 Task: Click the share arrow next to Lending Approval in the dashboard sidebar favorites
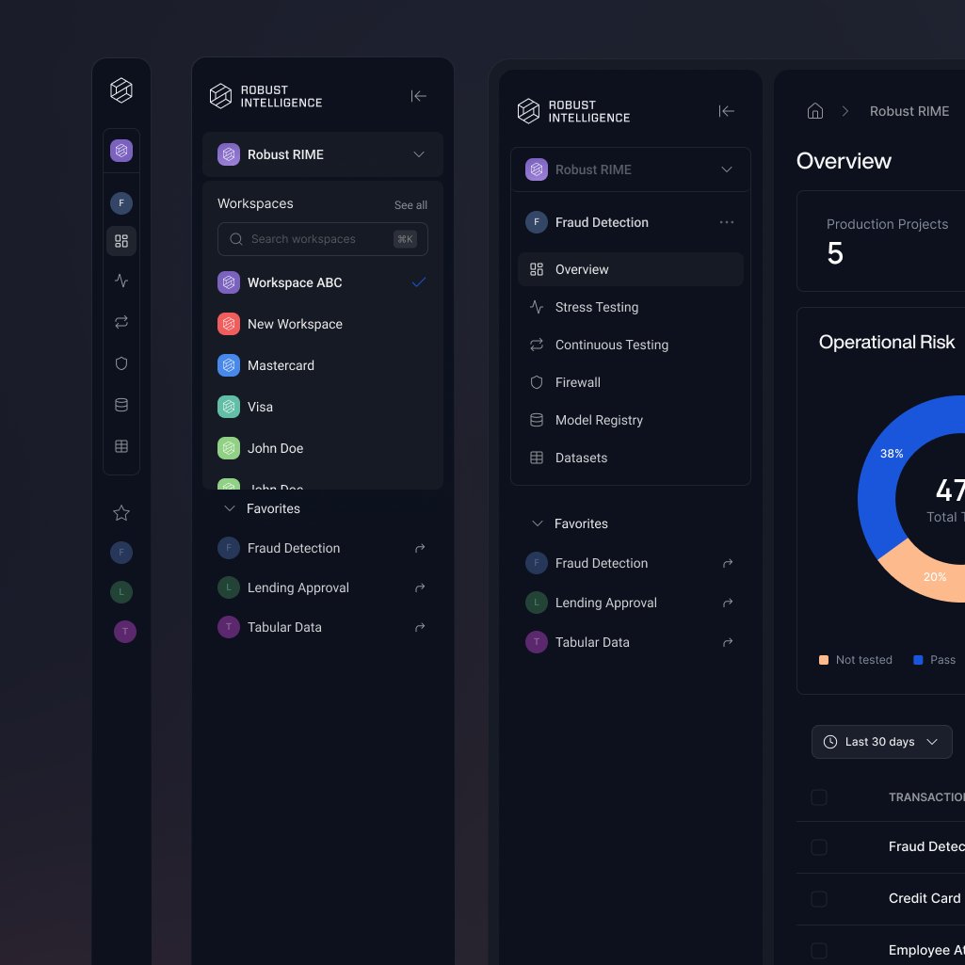pyautogui.click(x=728, y=603)
